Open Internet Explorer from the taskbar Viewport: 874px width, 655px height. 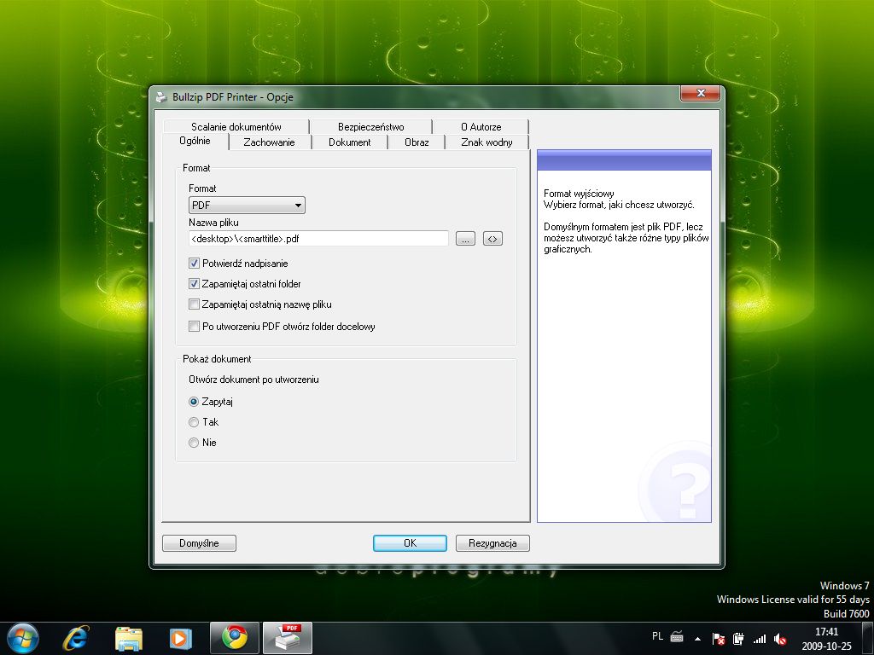point(76,637)
